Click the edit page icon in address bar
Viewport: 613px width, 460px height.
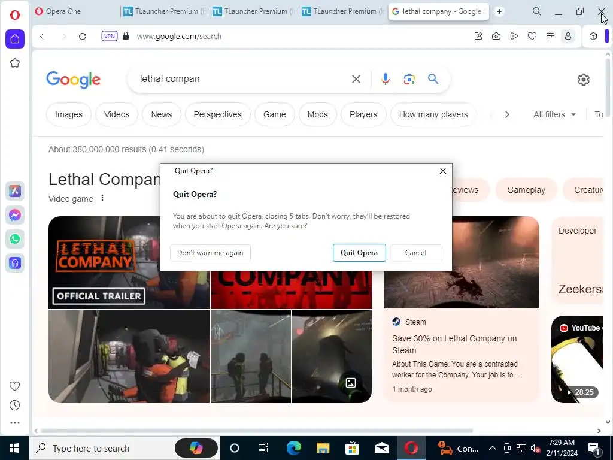(x=478, y=36)
